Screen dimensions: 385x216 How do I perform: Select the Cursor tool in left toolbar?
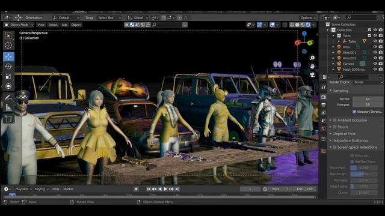pyautogui.click(x=8, y=46)
